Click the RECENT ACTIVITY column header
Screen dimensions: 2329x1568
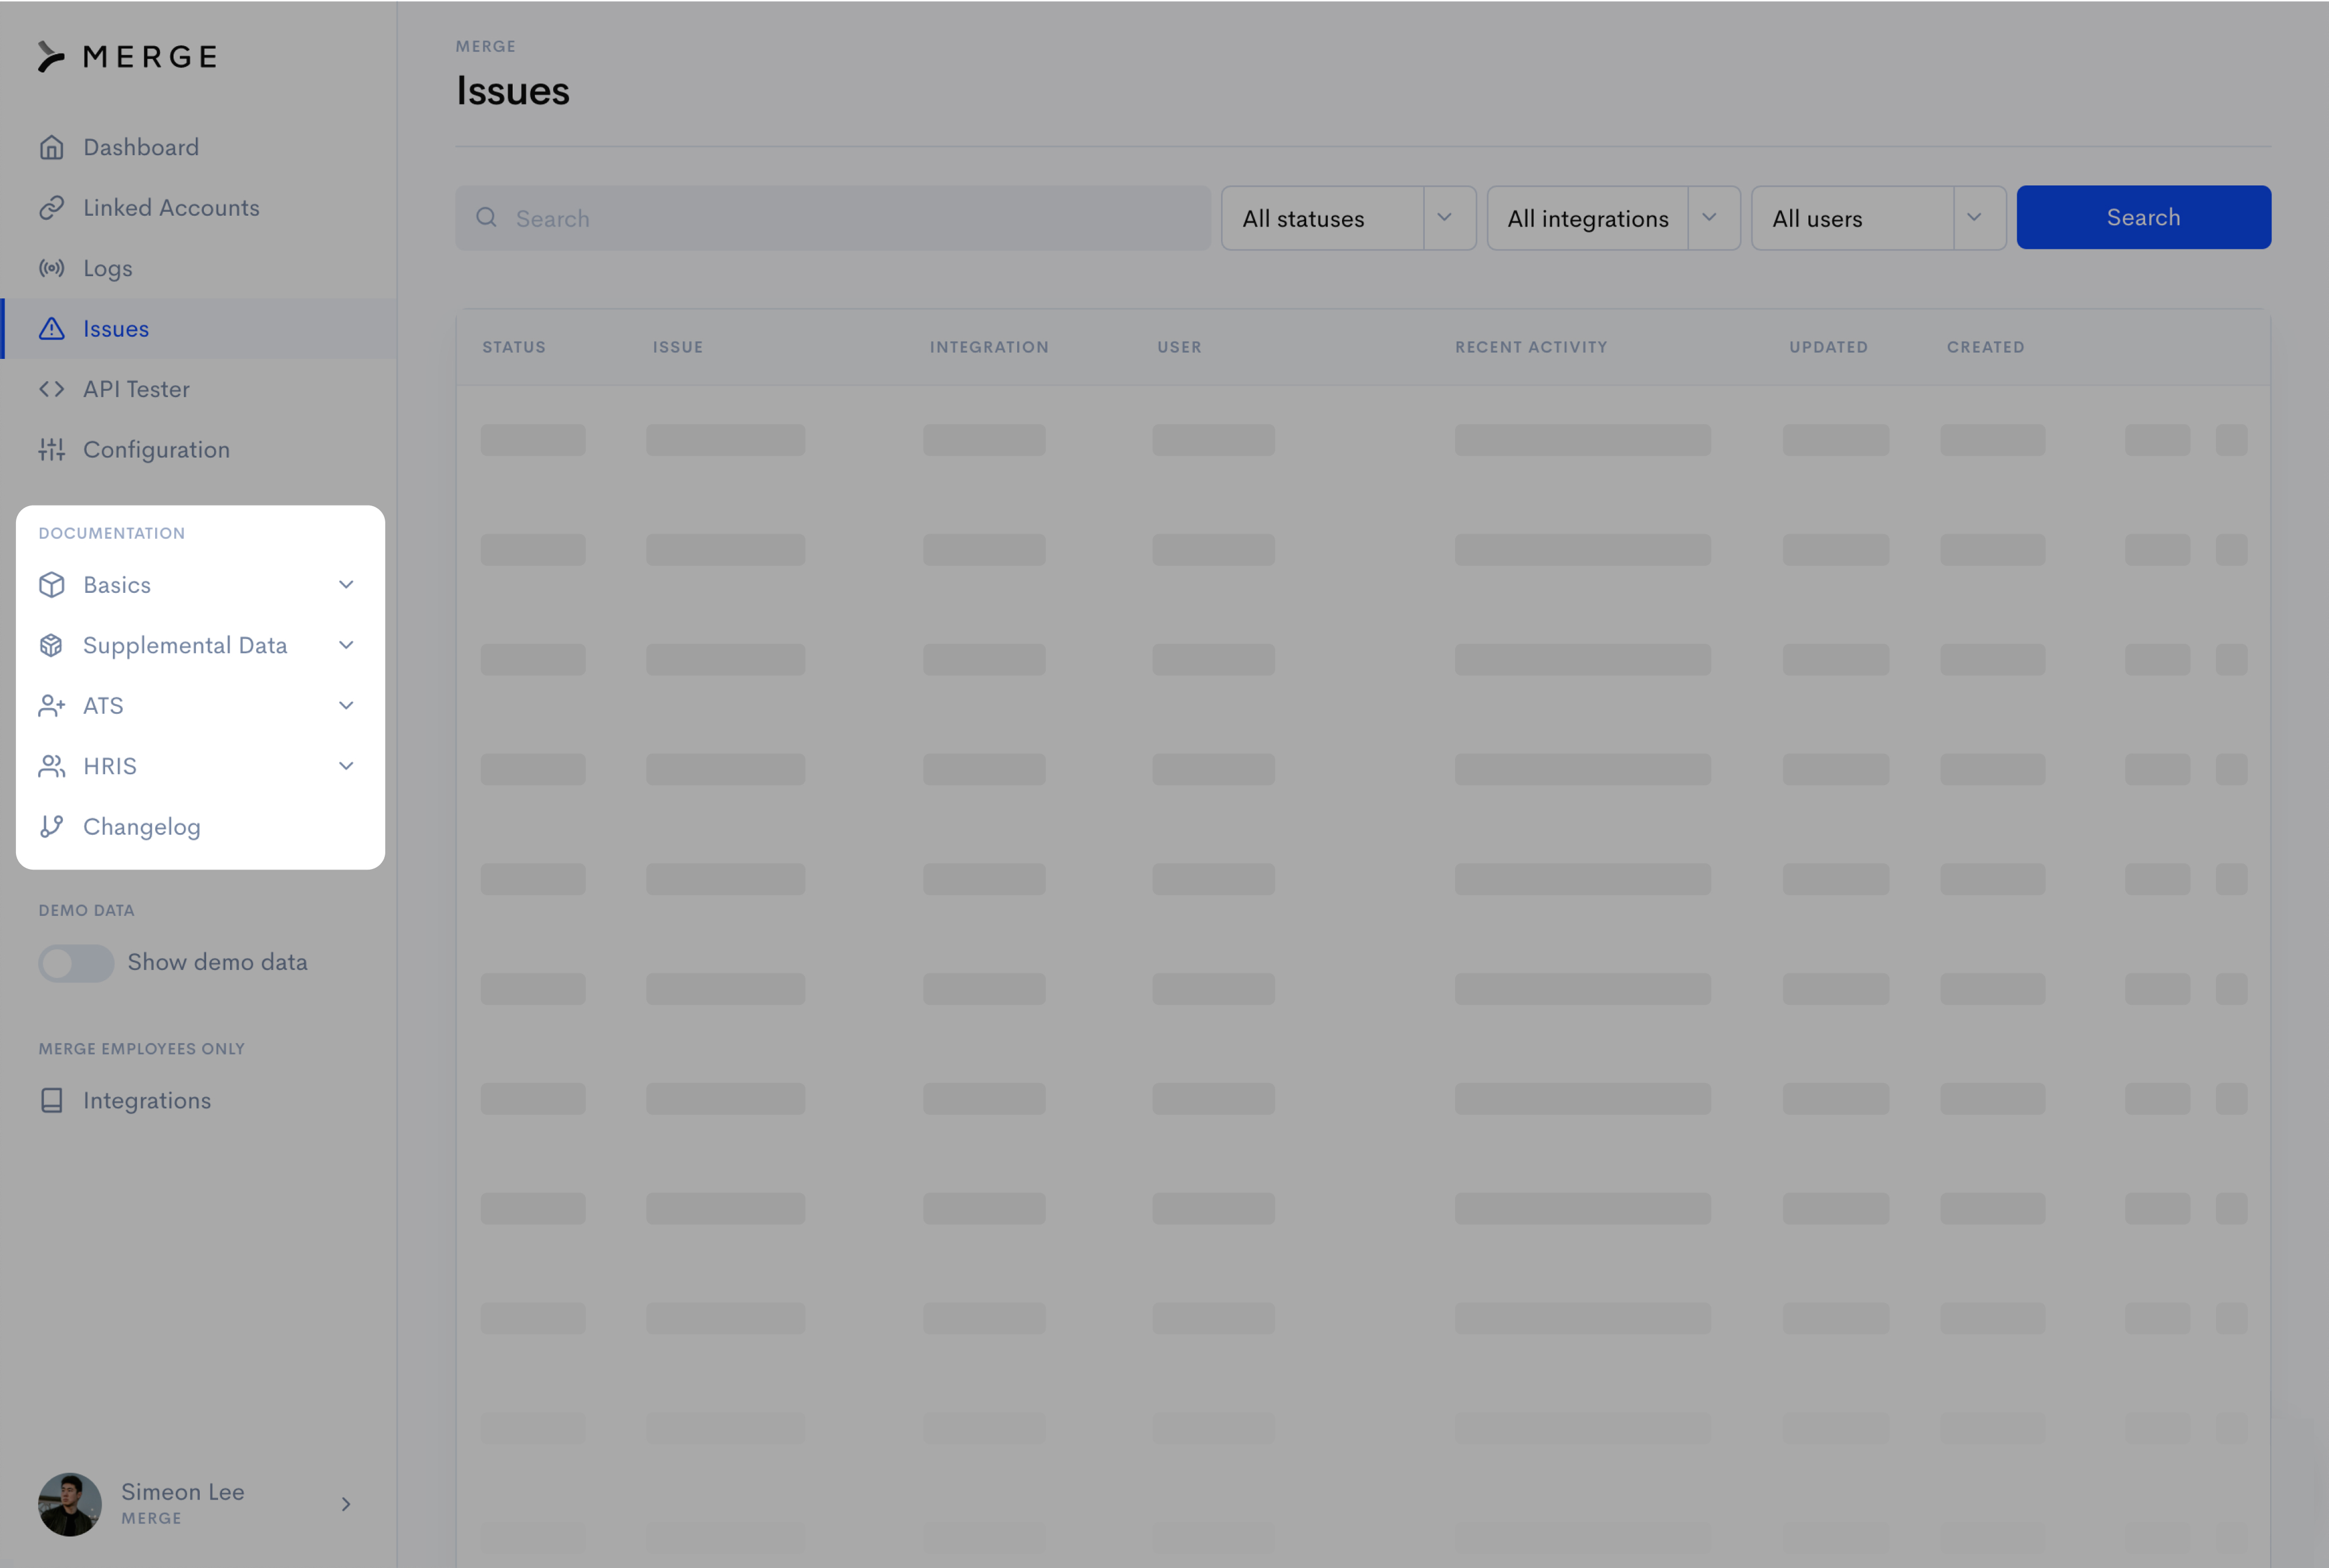click(1532, 347)
